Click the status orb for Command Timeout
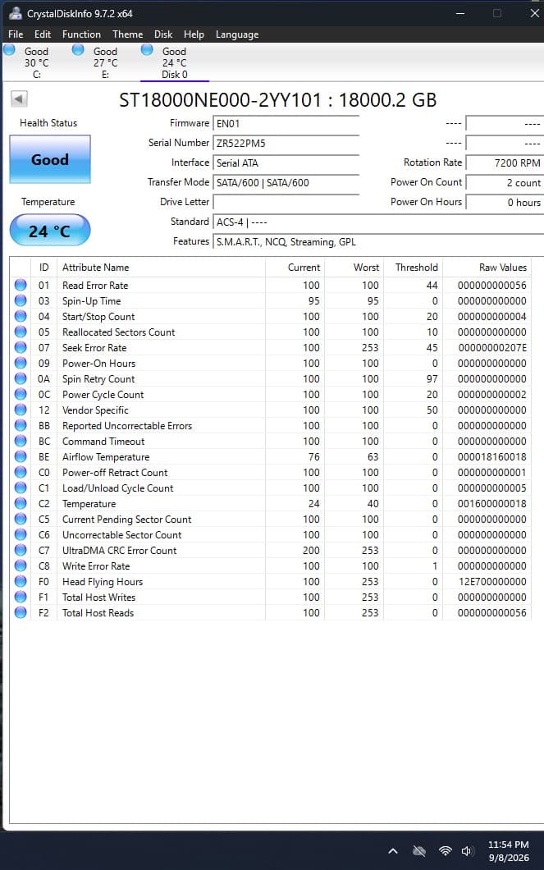This screenshot has width=544, height=870. point(21,441)
